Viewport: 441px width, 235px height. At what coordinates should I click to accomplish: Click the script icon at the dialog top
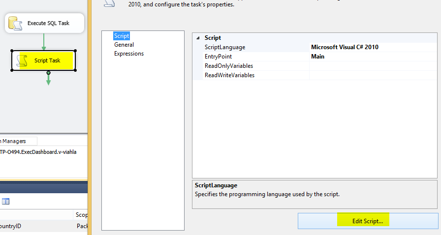point(109,3)
